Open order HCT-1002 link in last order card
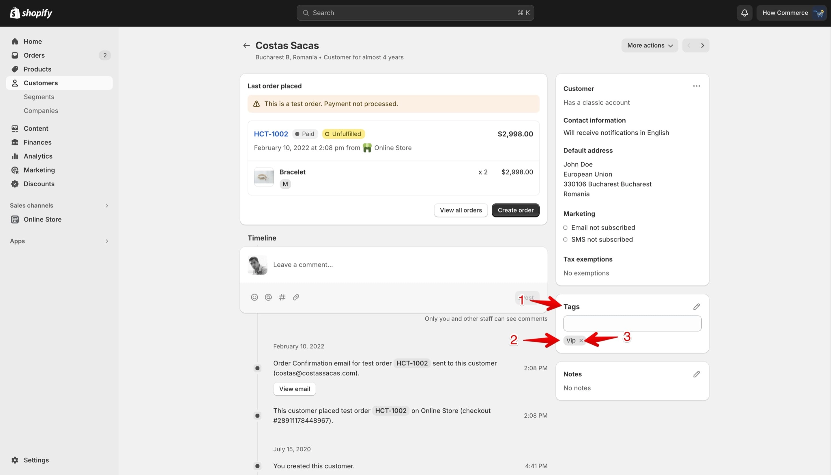 (271, 134)
